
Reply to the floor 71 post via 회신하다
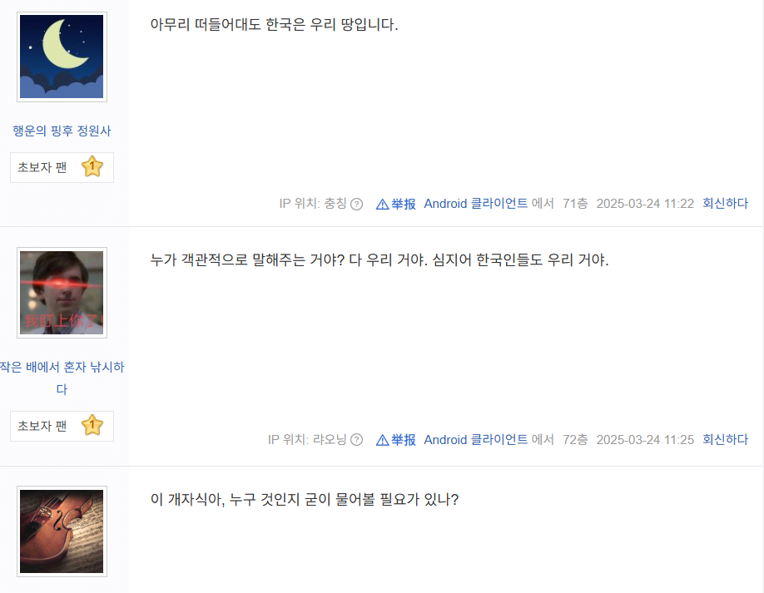(x=725, y=204)
